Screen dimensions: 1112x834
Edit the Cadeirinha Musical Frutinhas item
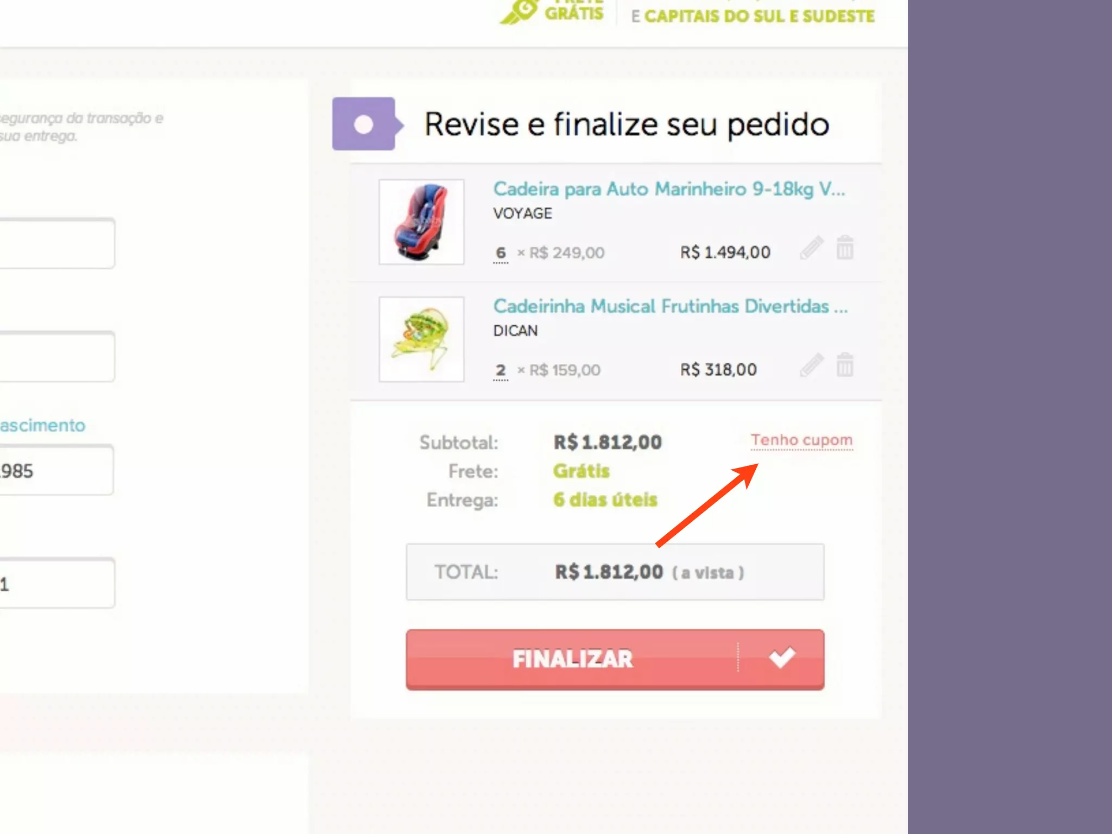click(812, 365)
